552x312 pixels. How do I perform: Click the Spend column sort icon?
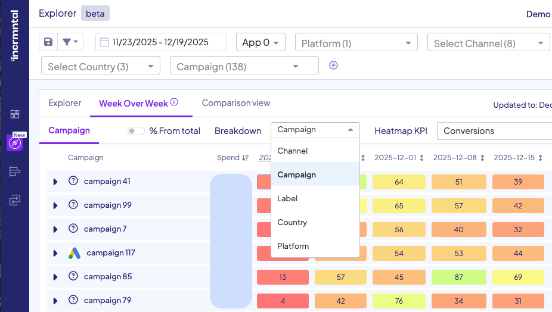coord(245,158)
